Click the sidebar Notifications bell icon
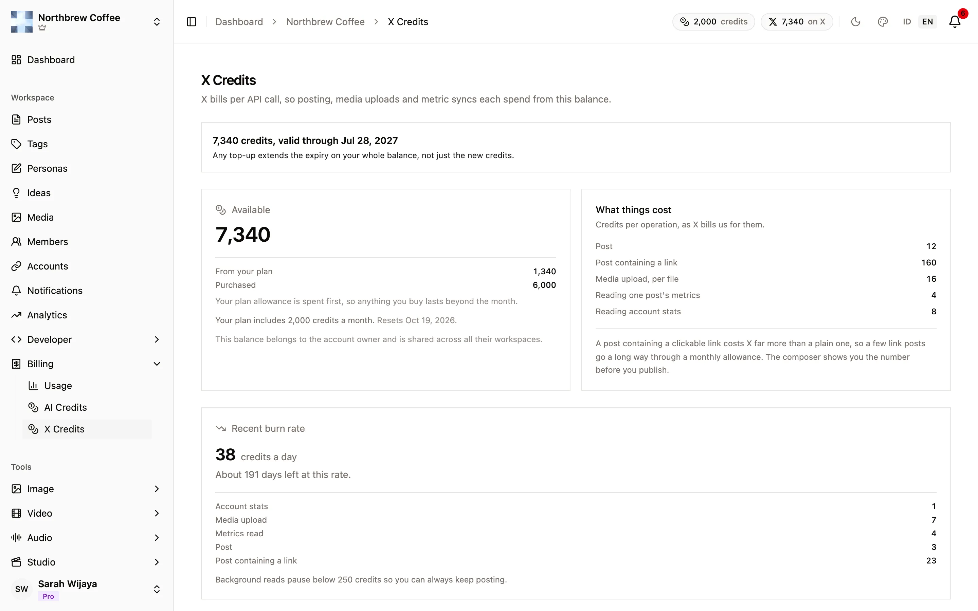 click(x=16, y=291)
